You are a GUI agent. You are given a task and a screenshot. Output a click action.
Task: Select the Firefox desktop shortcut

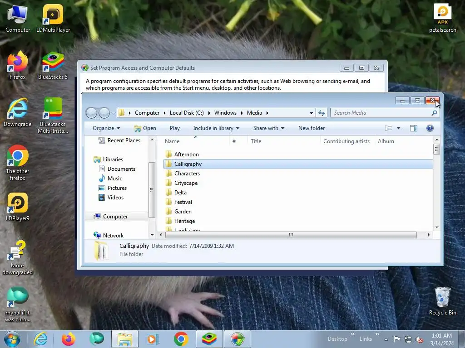18,65
